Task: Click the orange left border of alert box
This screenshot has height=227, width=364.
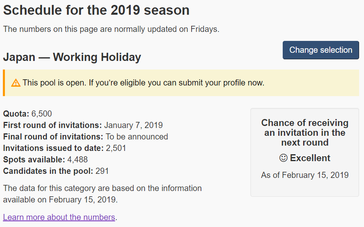Action: click(x=4, y=83)
